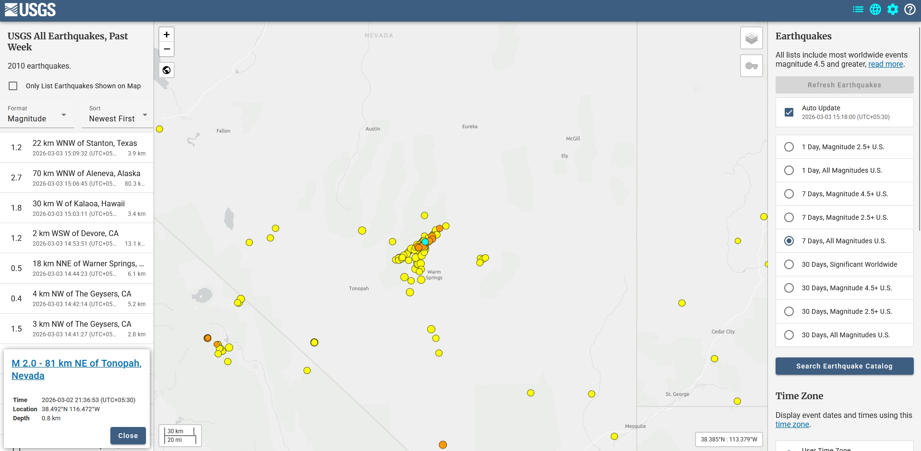Select 30 Days, Magnitude 2.5+ U.S.
921x451 pixels.
[845, 311]
